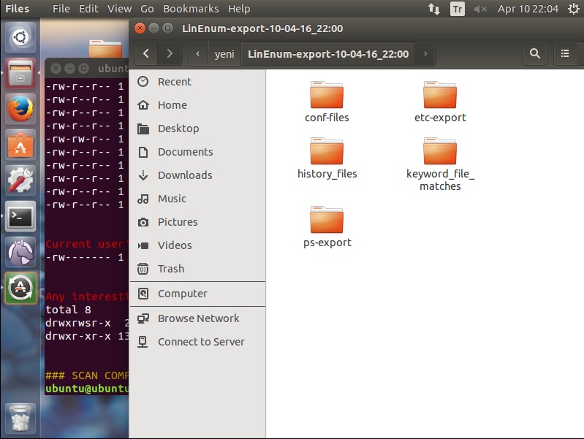Image resolution: width=584 pixels, height=439 pixels.
Task: Go back using the left arrow button
Action: coord(147,53)
